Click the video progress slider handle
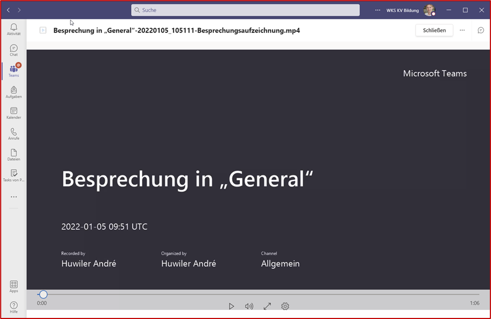 (43, 294)
